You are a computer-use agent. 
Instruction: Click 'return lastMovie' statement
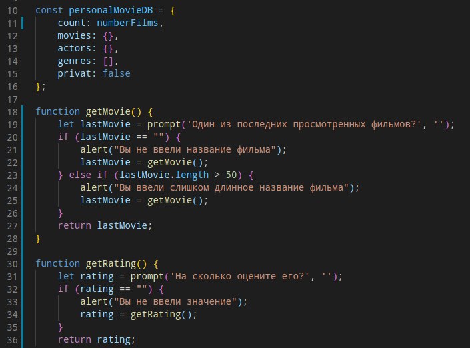pyautogui.click(x=105, y=225)
